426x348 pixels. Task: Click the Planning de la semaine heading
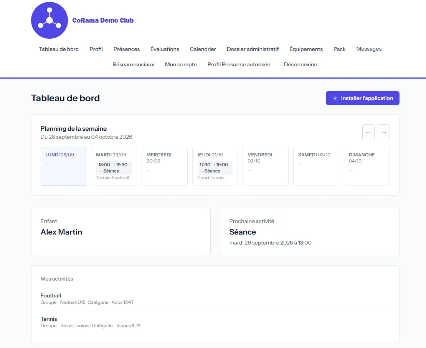pos(73,128)
